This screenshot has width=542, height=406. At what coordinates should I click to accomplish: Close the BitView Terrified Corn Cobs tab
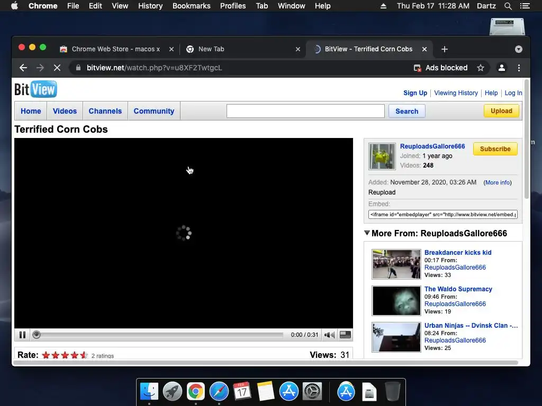pos(424,49)
